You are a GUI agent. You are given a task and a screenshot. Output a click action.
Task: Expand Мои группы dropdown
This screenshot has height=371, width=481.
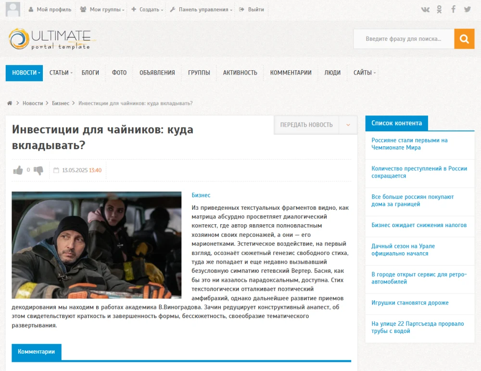(102, 10)
